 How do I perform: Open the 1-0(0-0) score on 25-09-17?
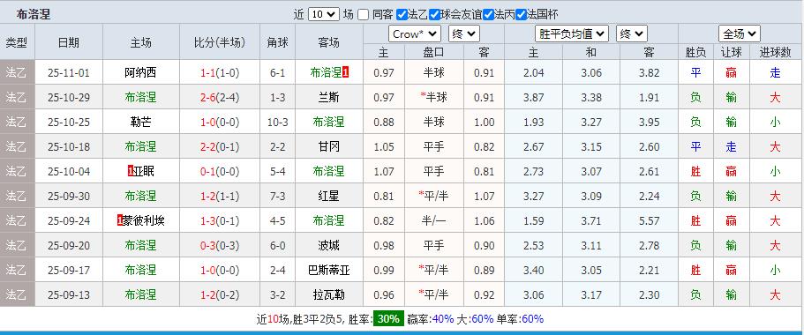click(220, 270)
